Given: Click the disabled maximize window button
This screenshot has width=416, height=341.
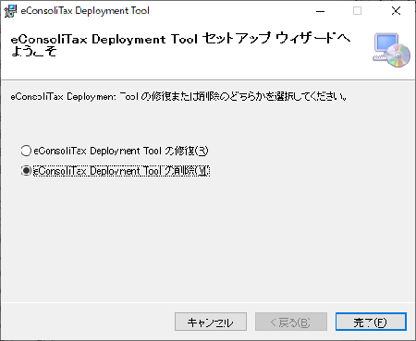Looking at the screenshot, I should point(357,11).
